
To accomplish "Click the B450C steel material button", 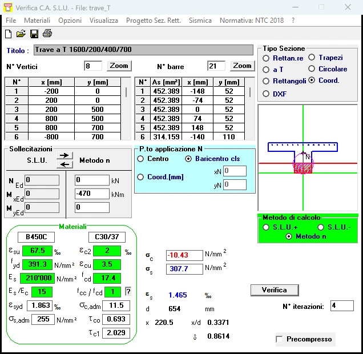I will [36, 237].
